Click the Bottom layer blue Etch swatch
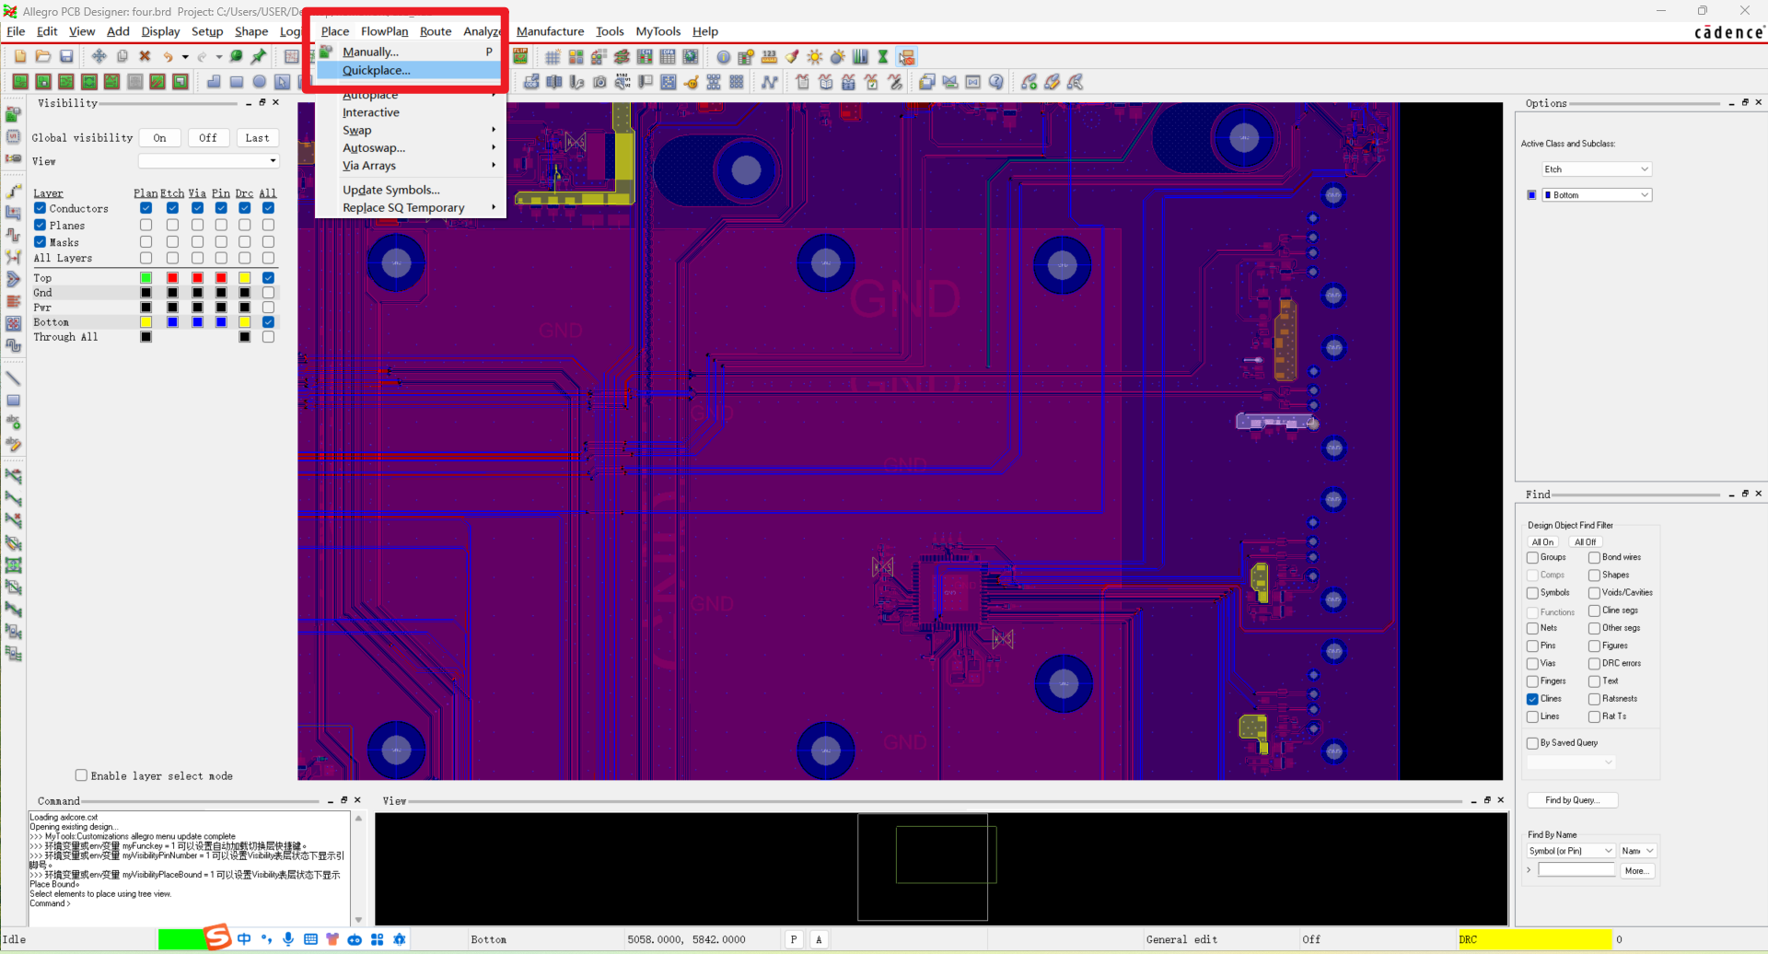This screenshot has height=954, width=1768. 172,322
